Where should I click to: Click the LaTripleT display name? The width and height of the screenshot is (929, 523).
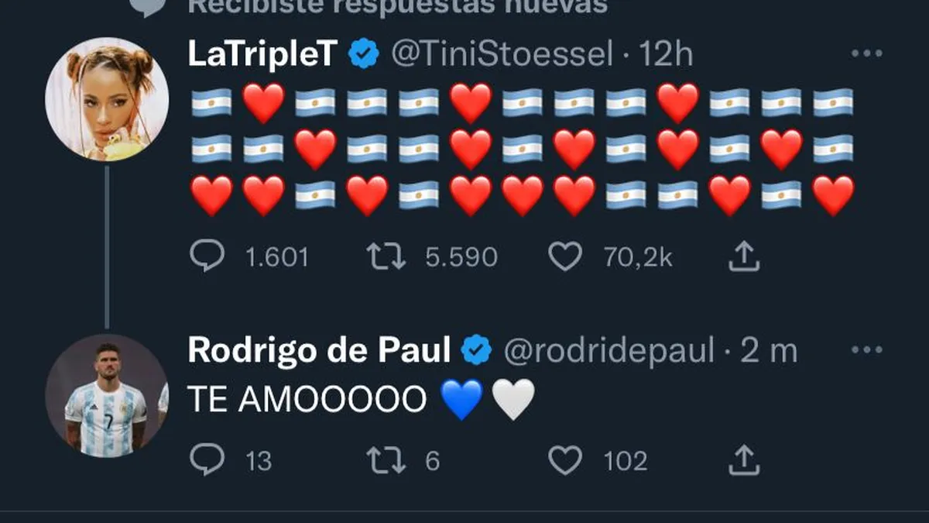tap(264, 54)
